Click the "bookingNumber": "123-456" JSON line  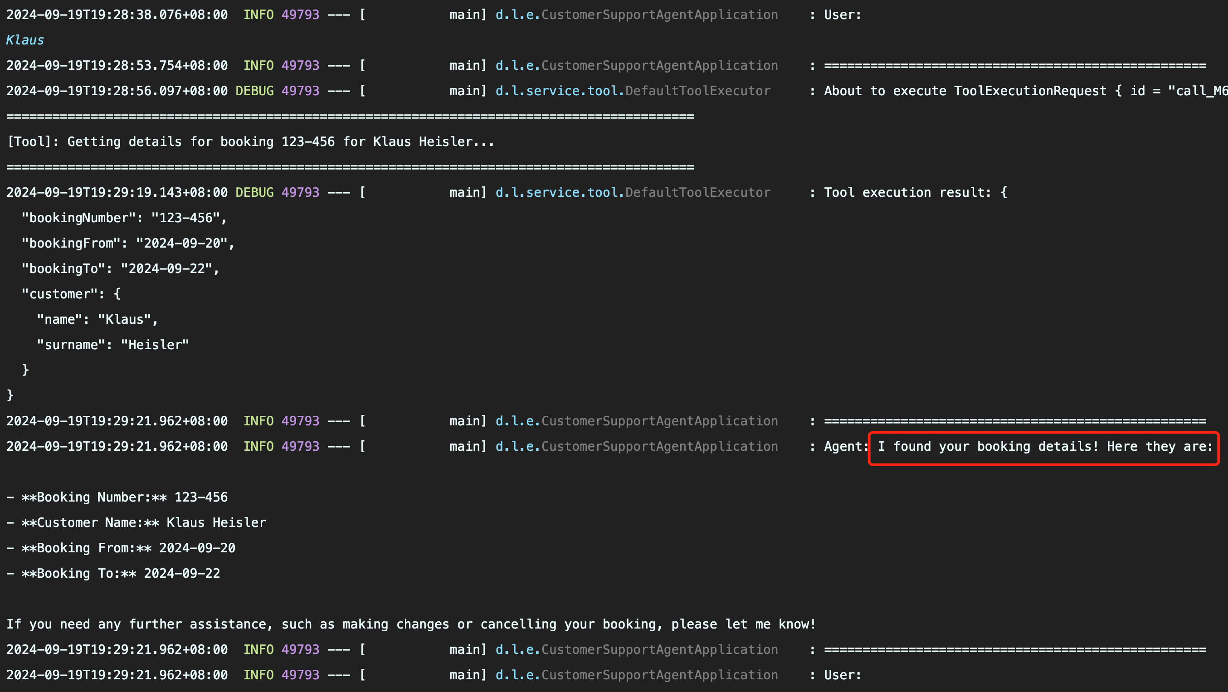click(124, 218)
